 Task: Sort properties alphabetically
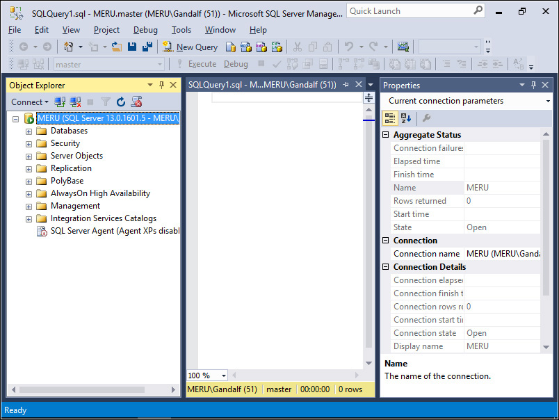point(406,118)
